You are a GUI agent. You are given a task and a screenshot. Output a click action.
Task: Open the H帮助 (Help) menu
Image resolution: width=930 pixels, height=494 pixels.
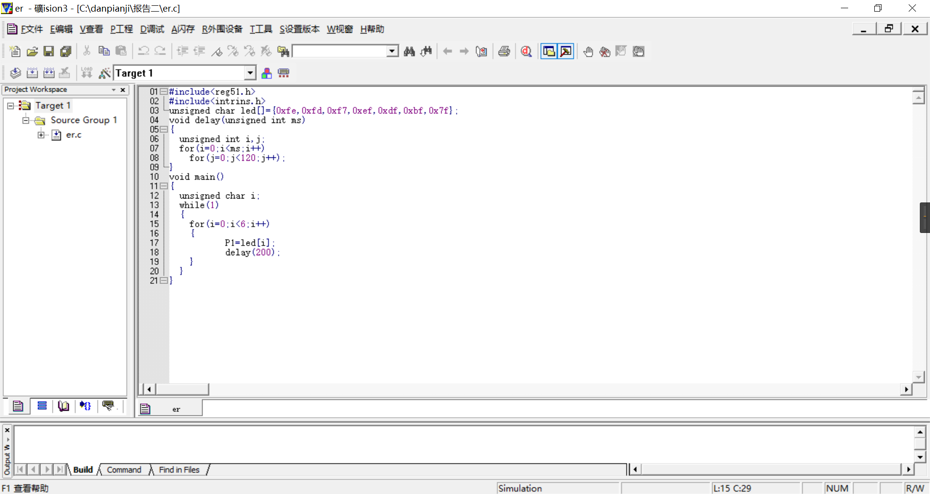click(x=372, y=29)
